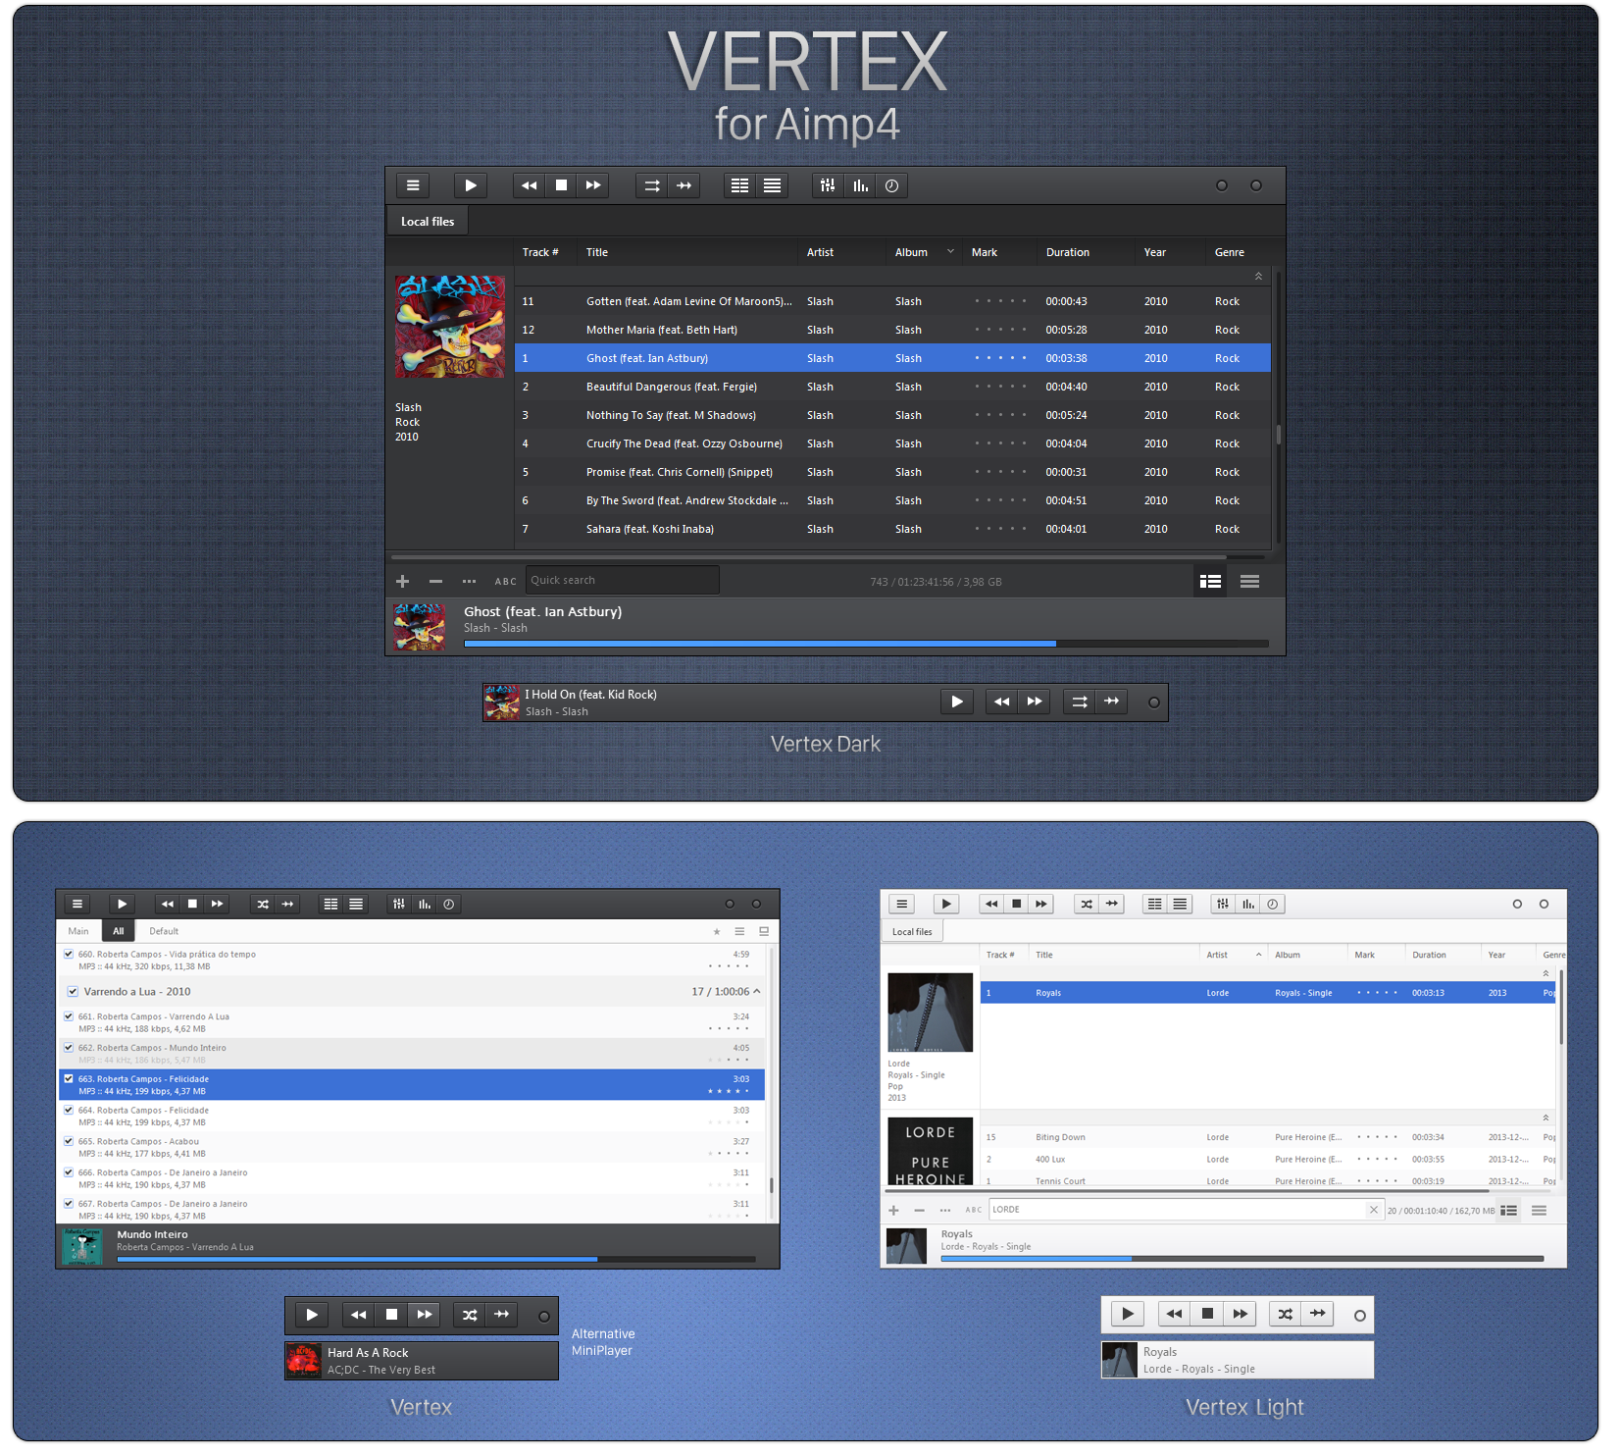The width and height of the screenshot is (1621, 1456).
Task: Uncheck track 665 Acabou
Action: (69, 1141)
